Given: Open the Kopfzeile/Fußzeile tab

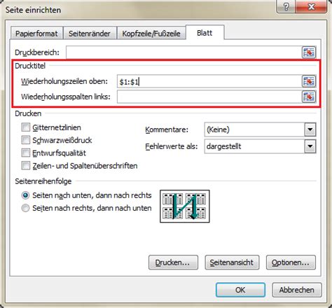Looking at the screenshot, I should (151, 34).
